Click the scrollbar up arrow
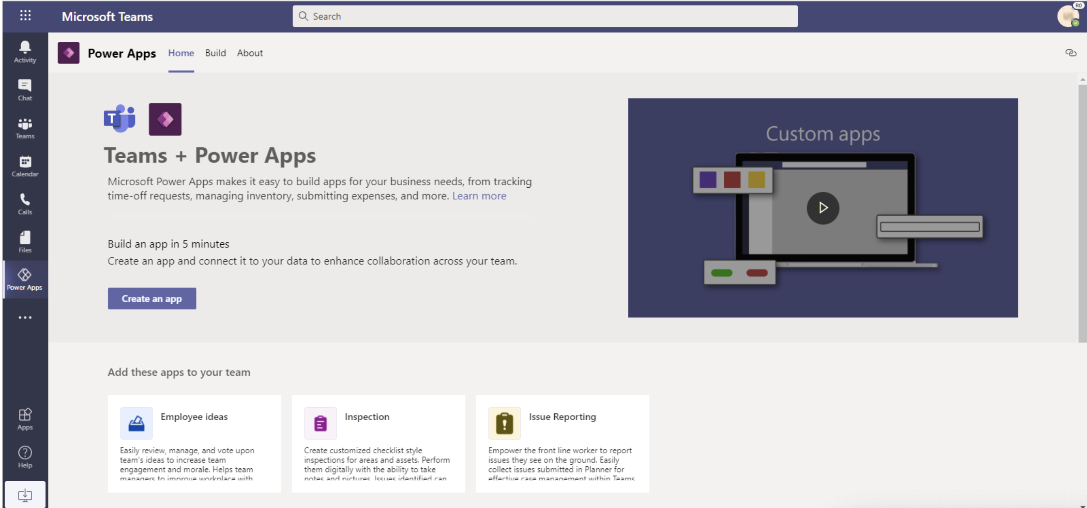1087x508 pixels. 1082,79
